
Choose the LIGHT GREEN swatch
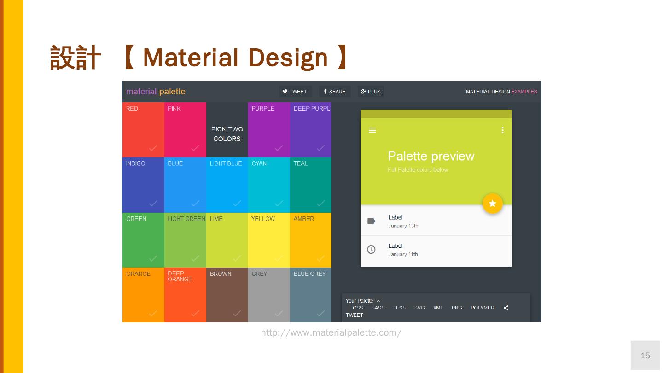tap(185, 240)
